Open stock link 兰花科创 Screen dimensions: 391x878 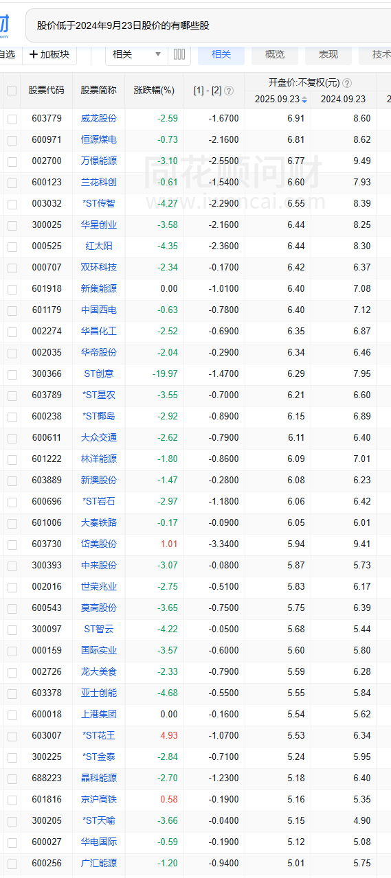pyautogui.click(x=99, y=183)
